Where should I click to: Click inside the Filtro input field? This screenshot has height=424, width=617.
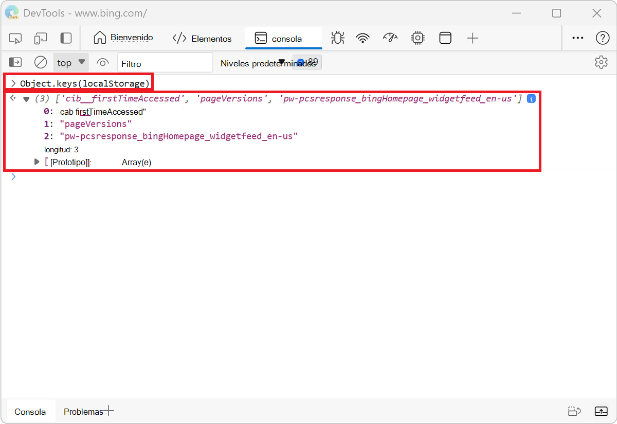tap(165, 62)
